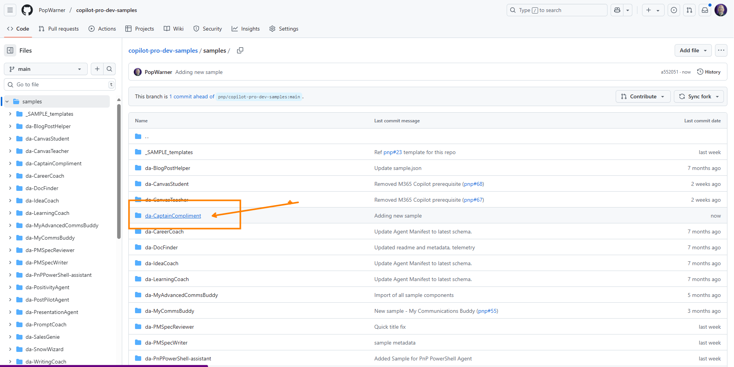
Task: Open PopWarner commit author link
Action: [158, 72]
